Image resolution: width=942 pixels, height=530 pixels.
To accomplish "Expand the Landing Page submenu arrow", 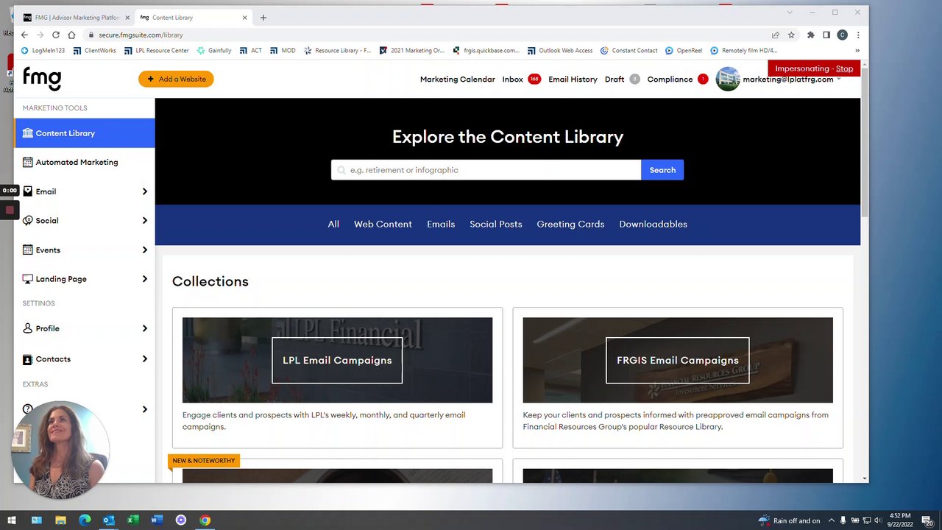I will coord(144,279).
